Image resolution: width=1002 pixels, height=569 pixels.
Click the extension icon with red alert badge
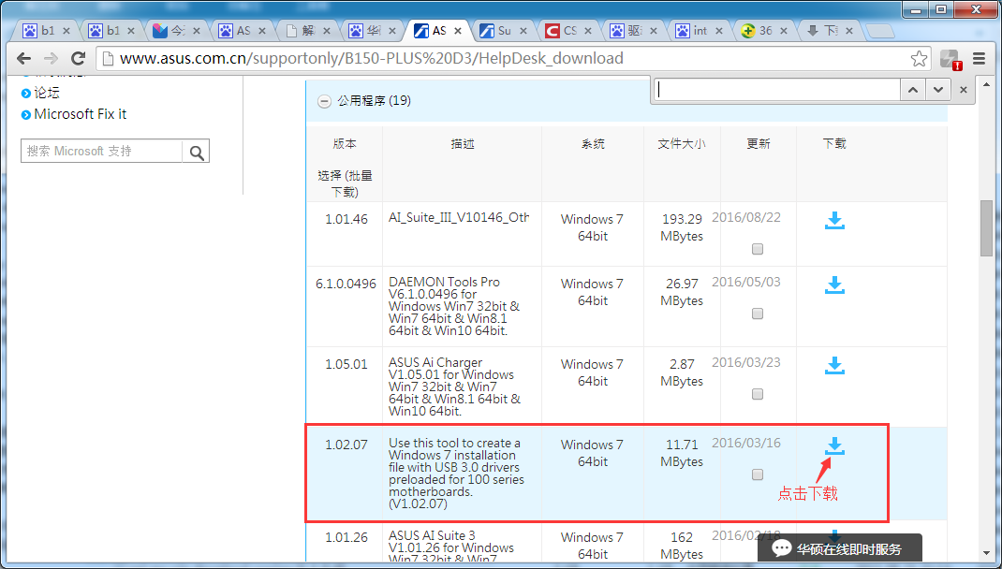click(x=950, y=59)
